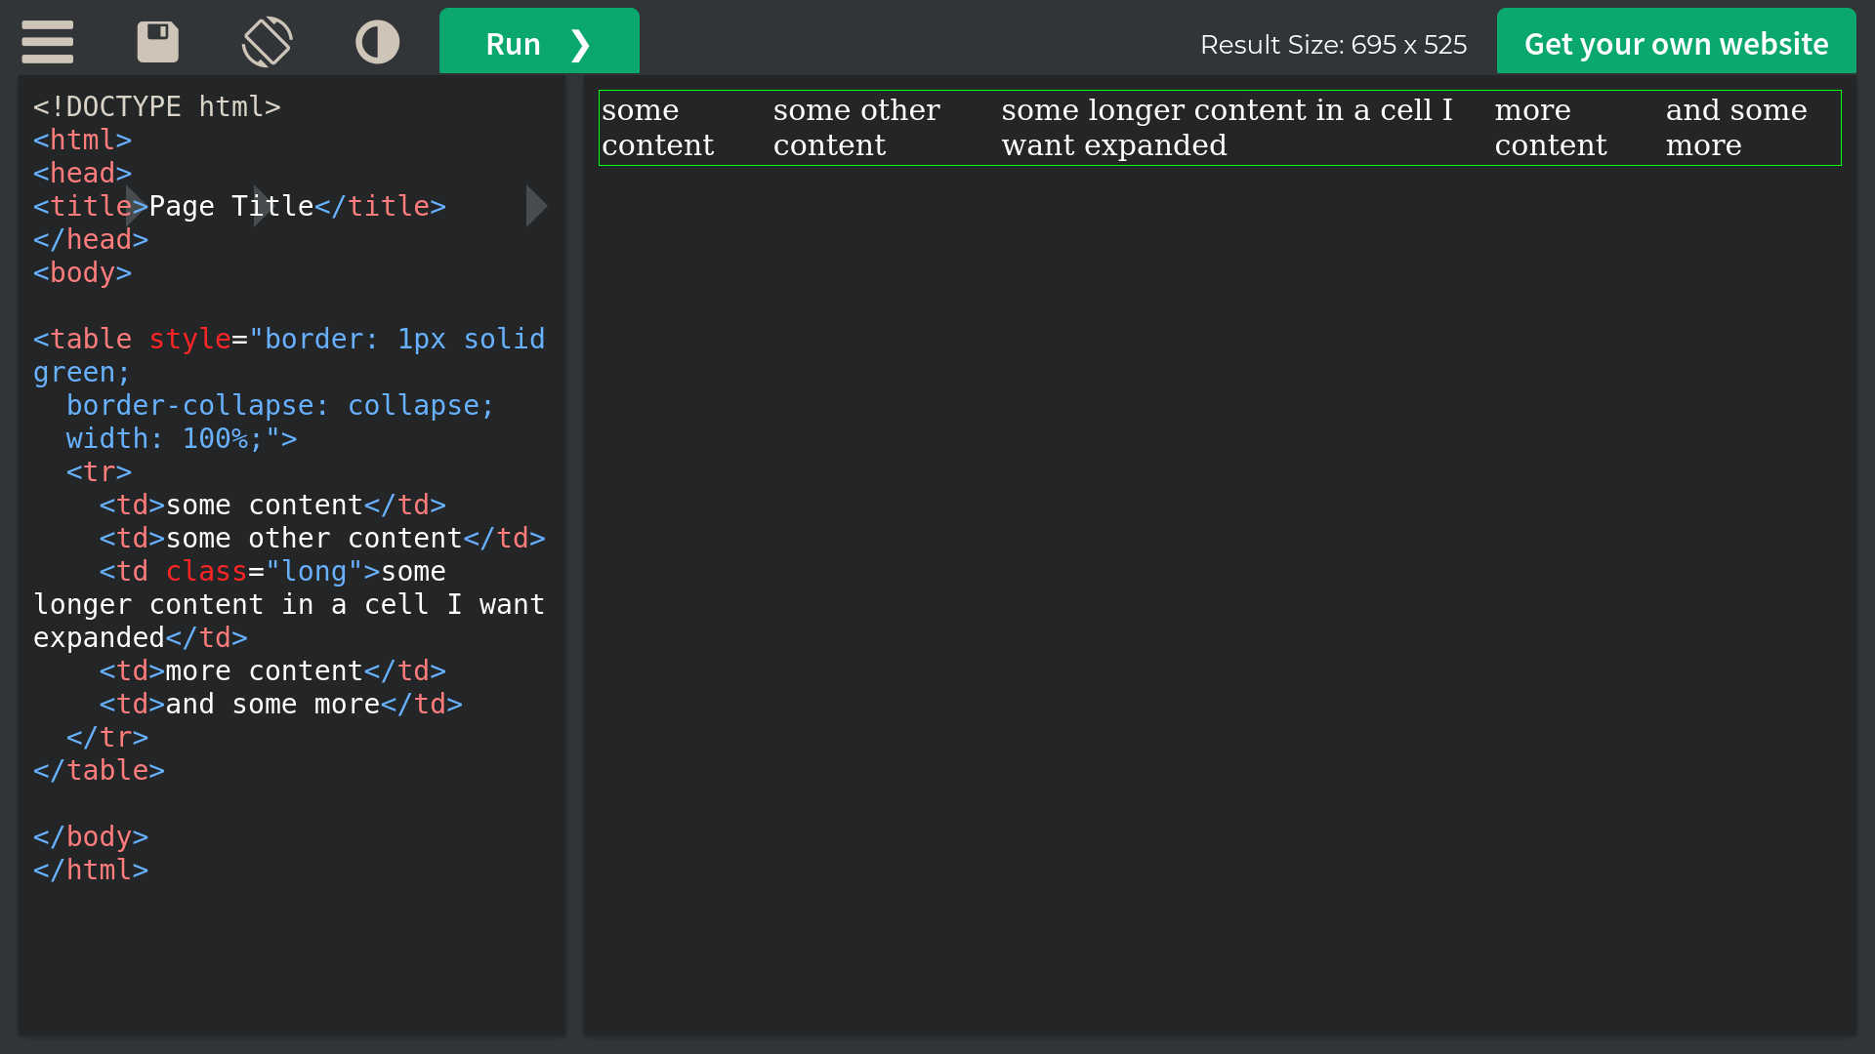Click the Run button to execute code
1875x1054 pixels.
[538, 45]
